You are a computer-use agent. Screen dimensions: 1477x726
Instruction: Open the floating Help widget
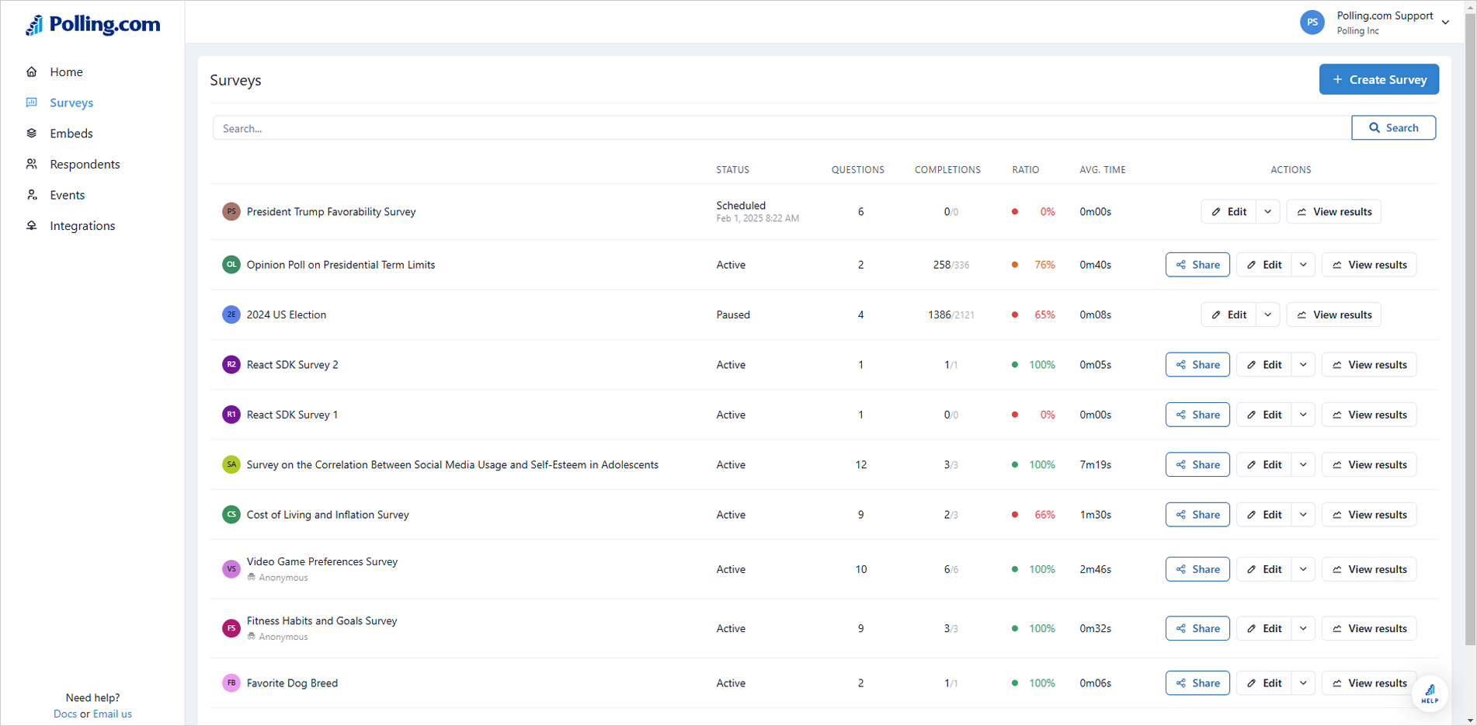pos(1430,693)
